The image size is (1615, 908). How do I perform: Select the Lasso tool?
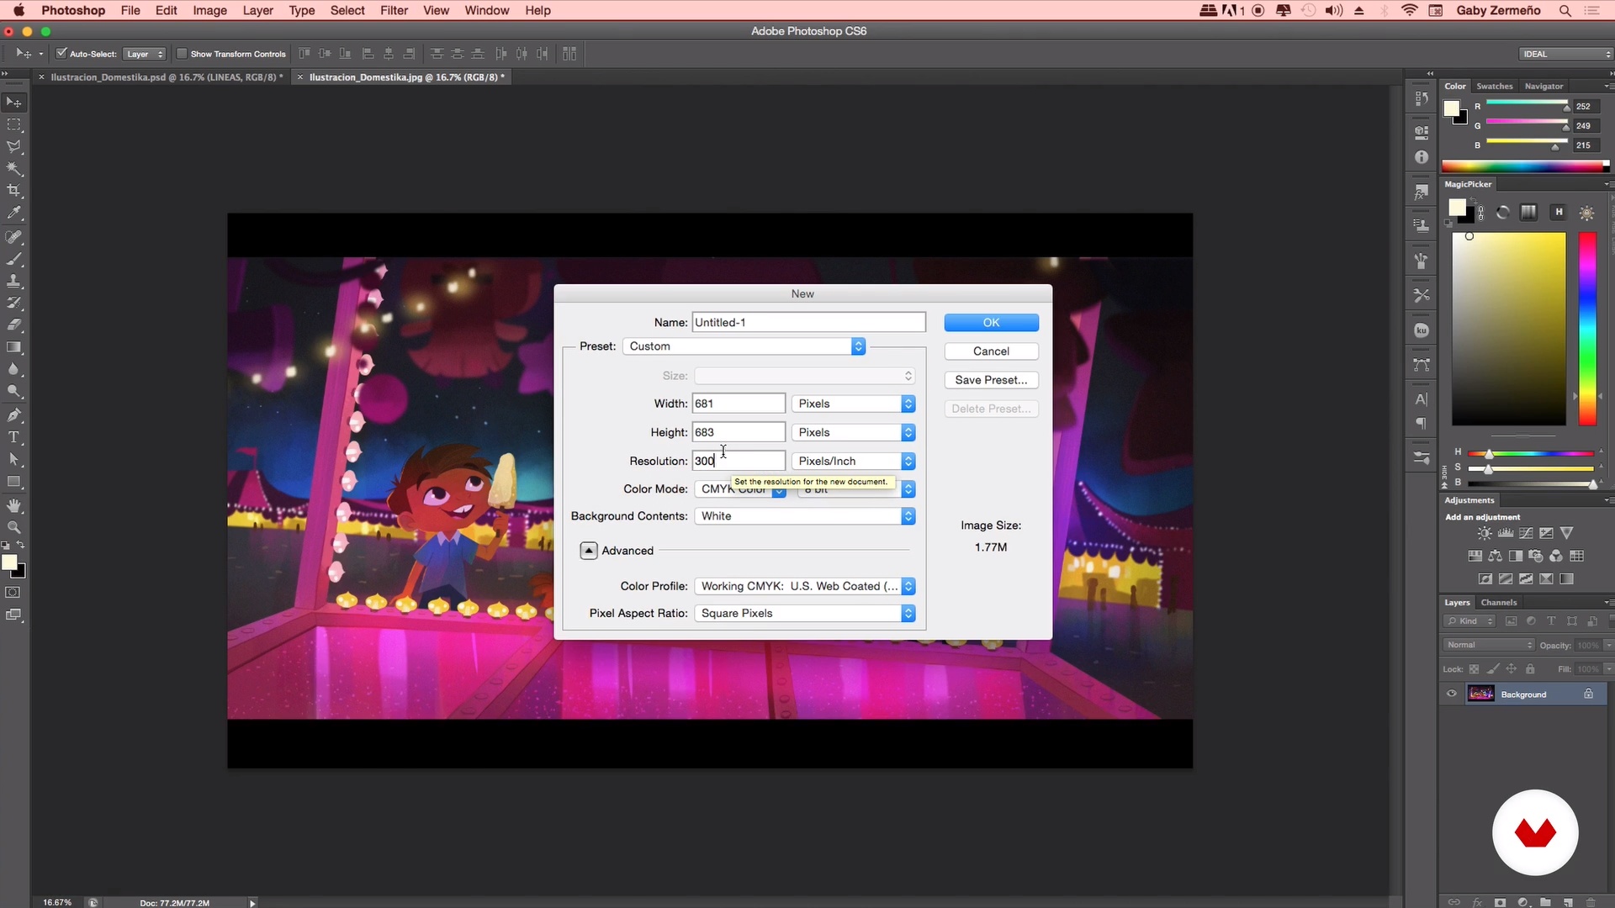14,146
